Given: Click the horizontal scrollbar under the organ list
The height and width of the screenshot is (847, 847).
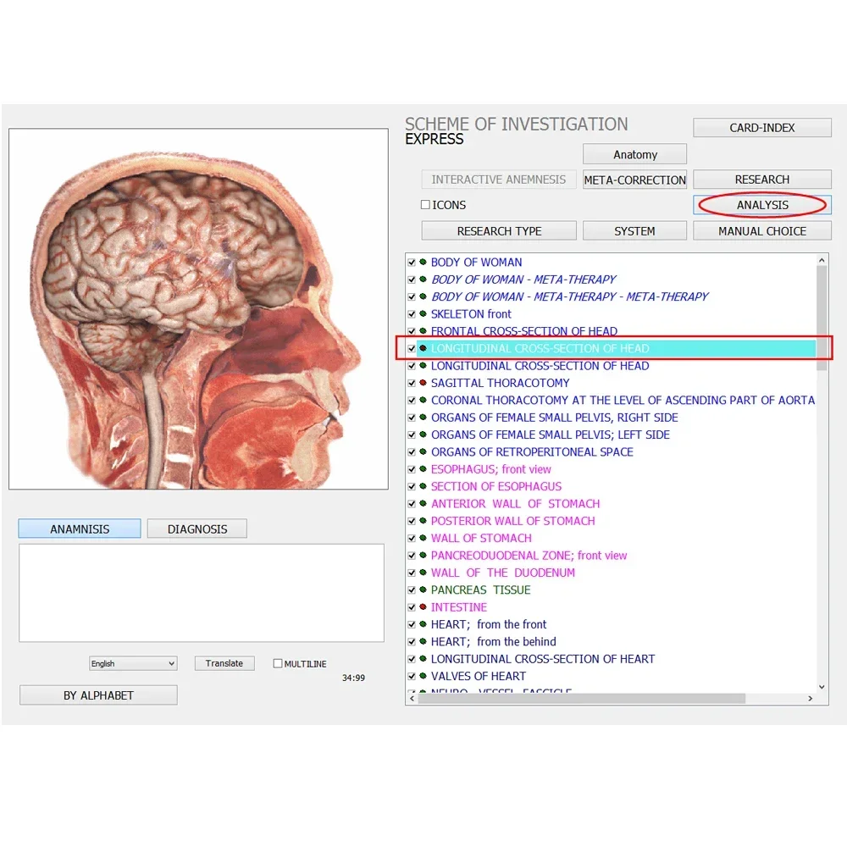Looking at the screenshot, I should pyautogui.click(x=581, y=699).
